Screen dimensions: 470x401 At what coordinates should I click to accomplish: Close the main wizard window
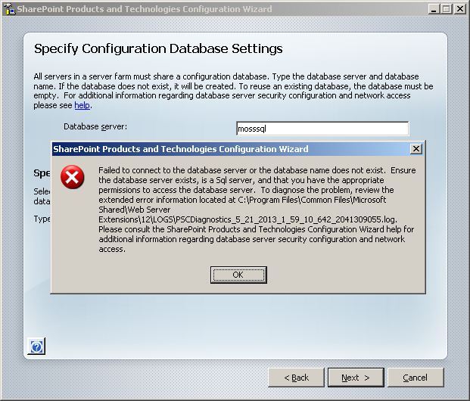[460, 9]
